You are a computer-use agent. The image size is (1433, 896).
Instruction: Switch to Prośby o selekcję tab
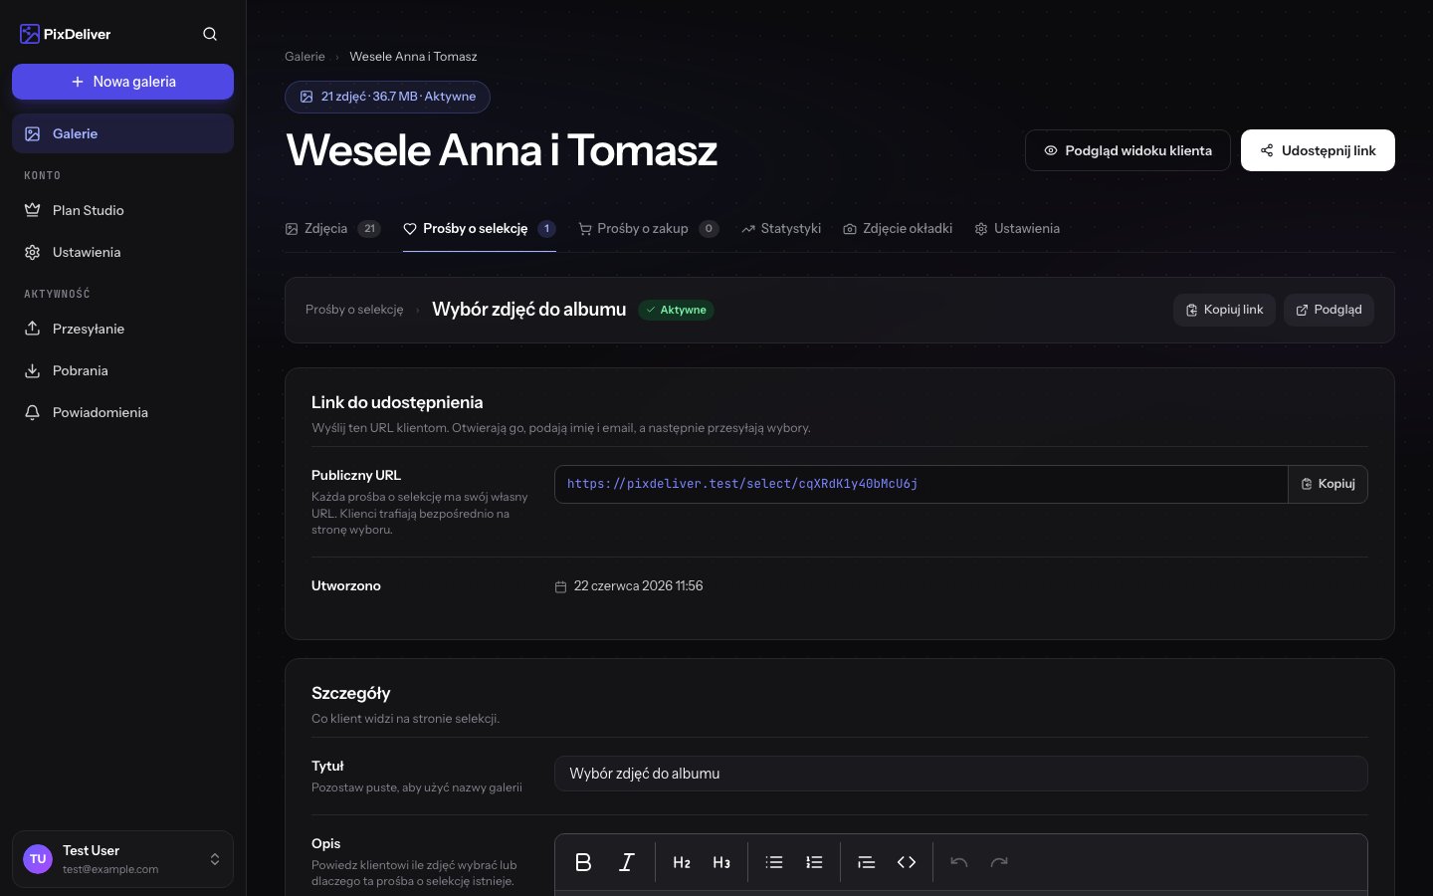point(480,229)
